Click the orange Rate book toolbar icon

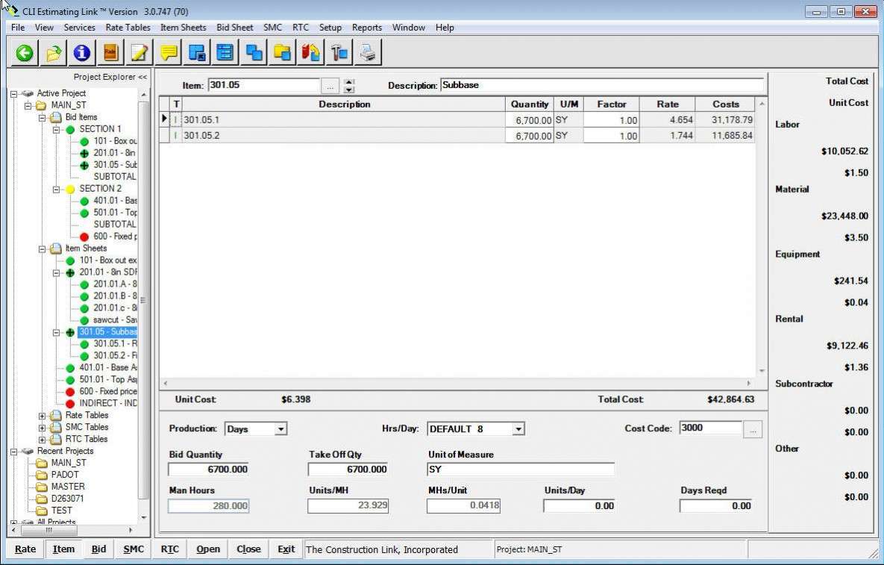click(110, 53)
